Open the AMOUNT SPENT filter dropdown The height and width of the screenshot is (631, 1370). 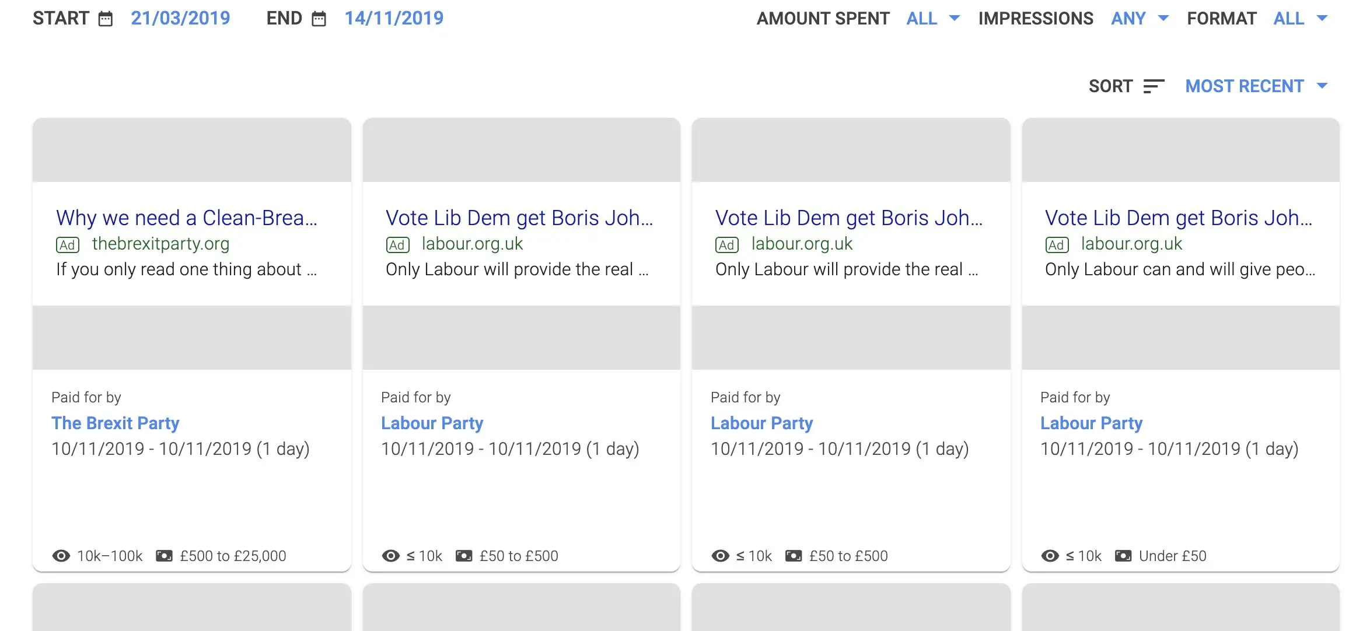coord(932,18)
